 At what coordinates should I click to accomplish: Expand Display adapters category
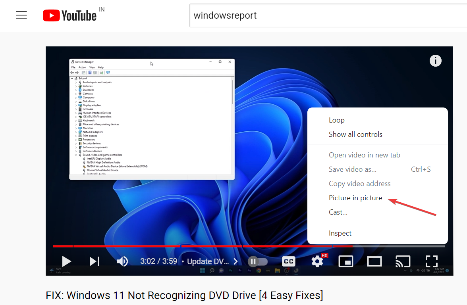[76, 106]
